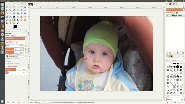This screenshot has height=104, width=185.
Task: Select the Bucket Fill tool
Action: 18,17
